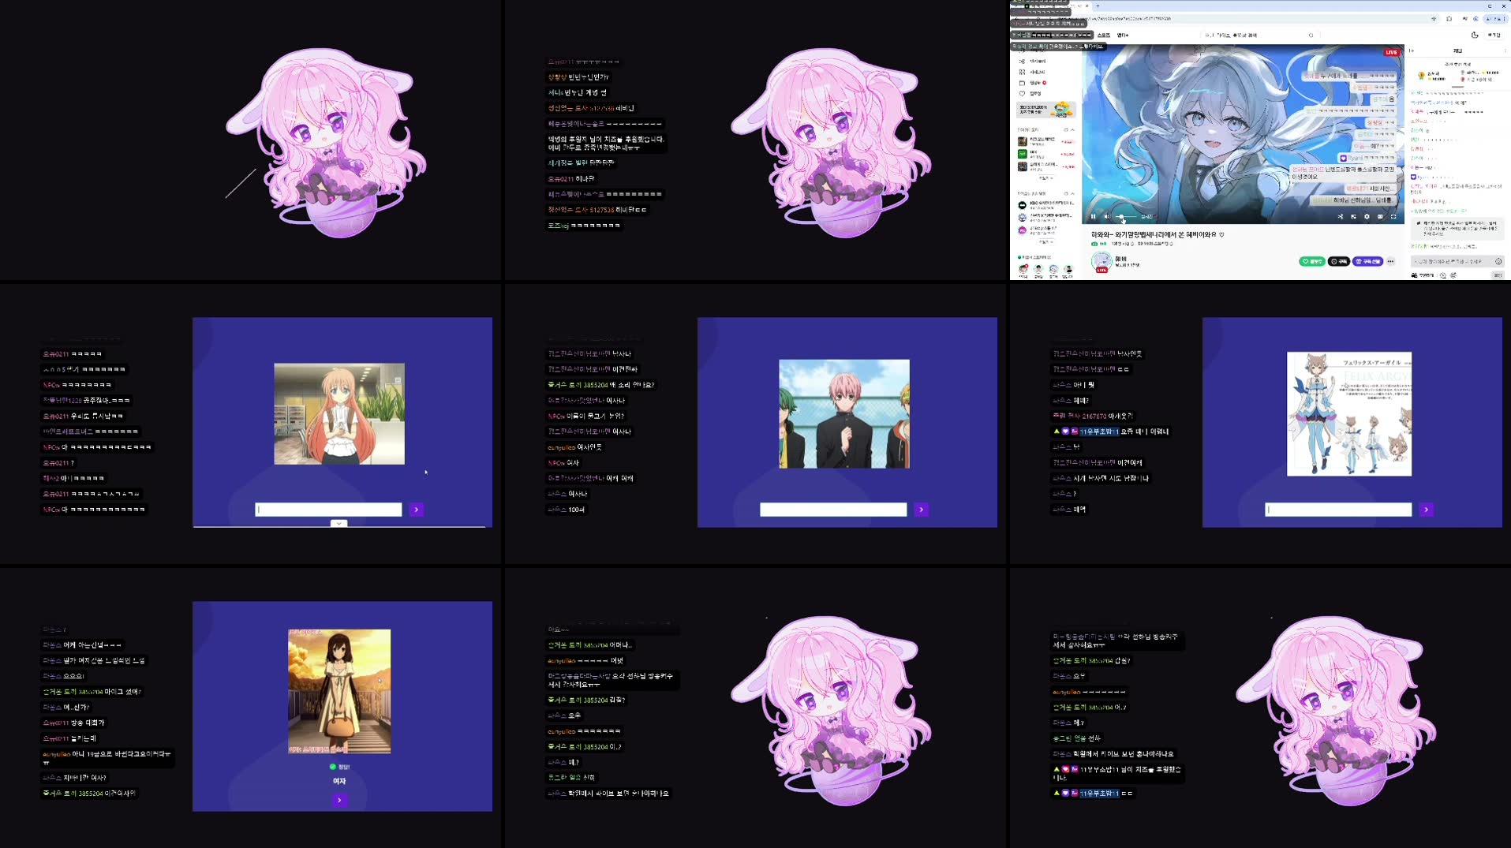Refresh the recommended channels section
Image resolution: width=1511 pixels, height=848 pixels.
pos(1066,193)
